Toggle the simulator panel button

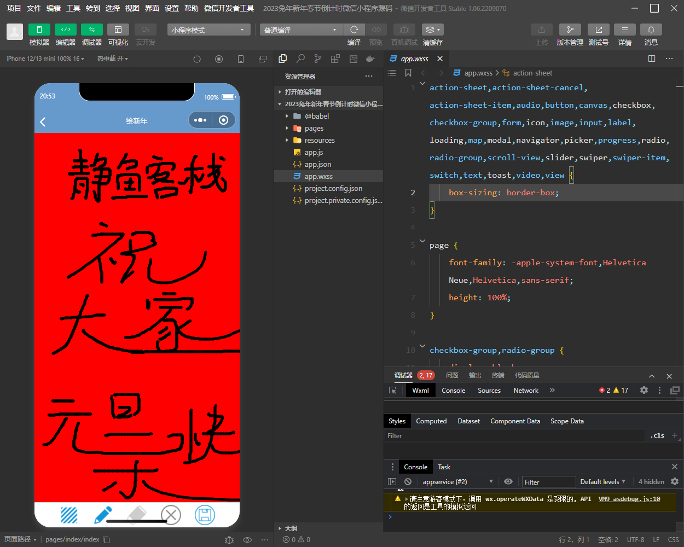point(39,30)
